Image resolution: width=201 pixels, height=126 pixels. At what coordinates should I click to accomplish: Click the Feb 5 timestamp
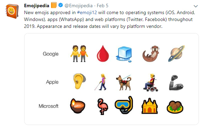tap(102, 6)
